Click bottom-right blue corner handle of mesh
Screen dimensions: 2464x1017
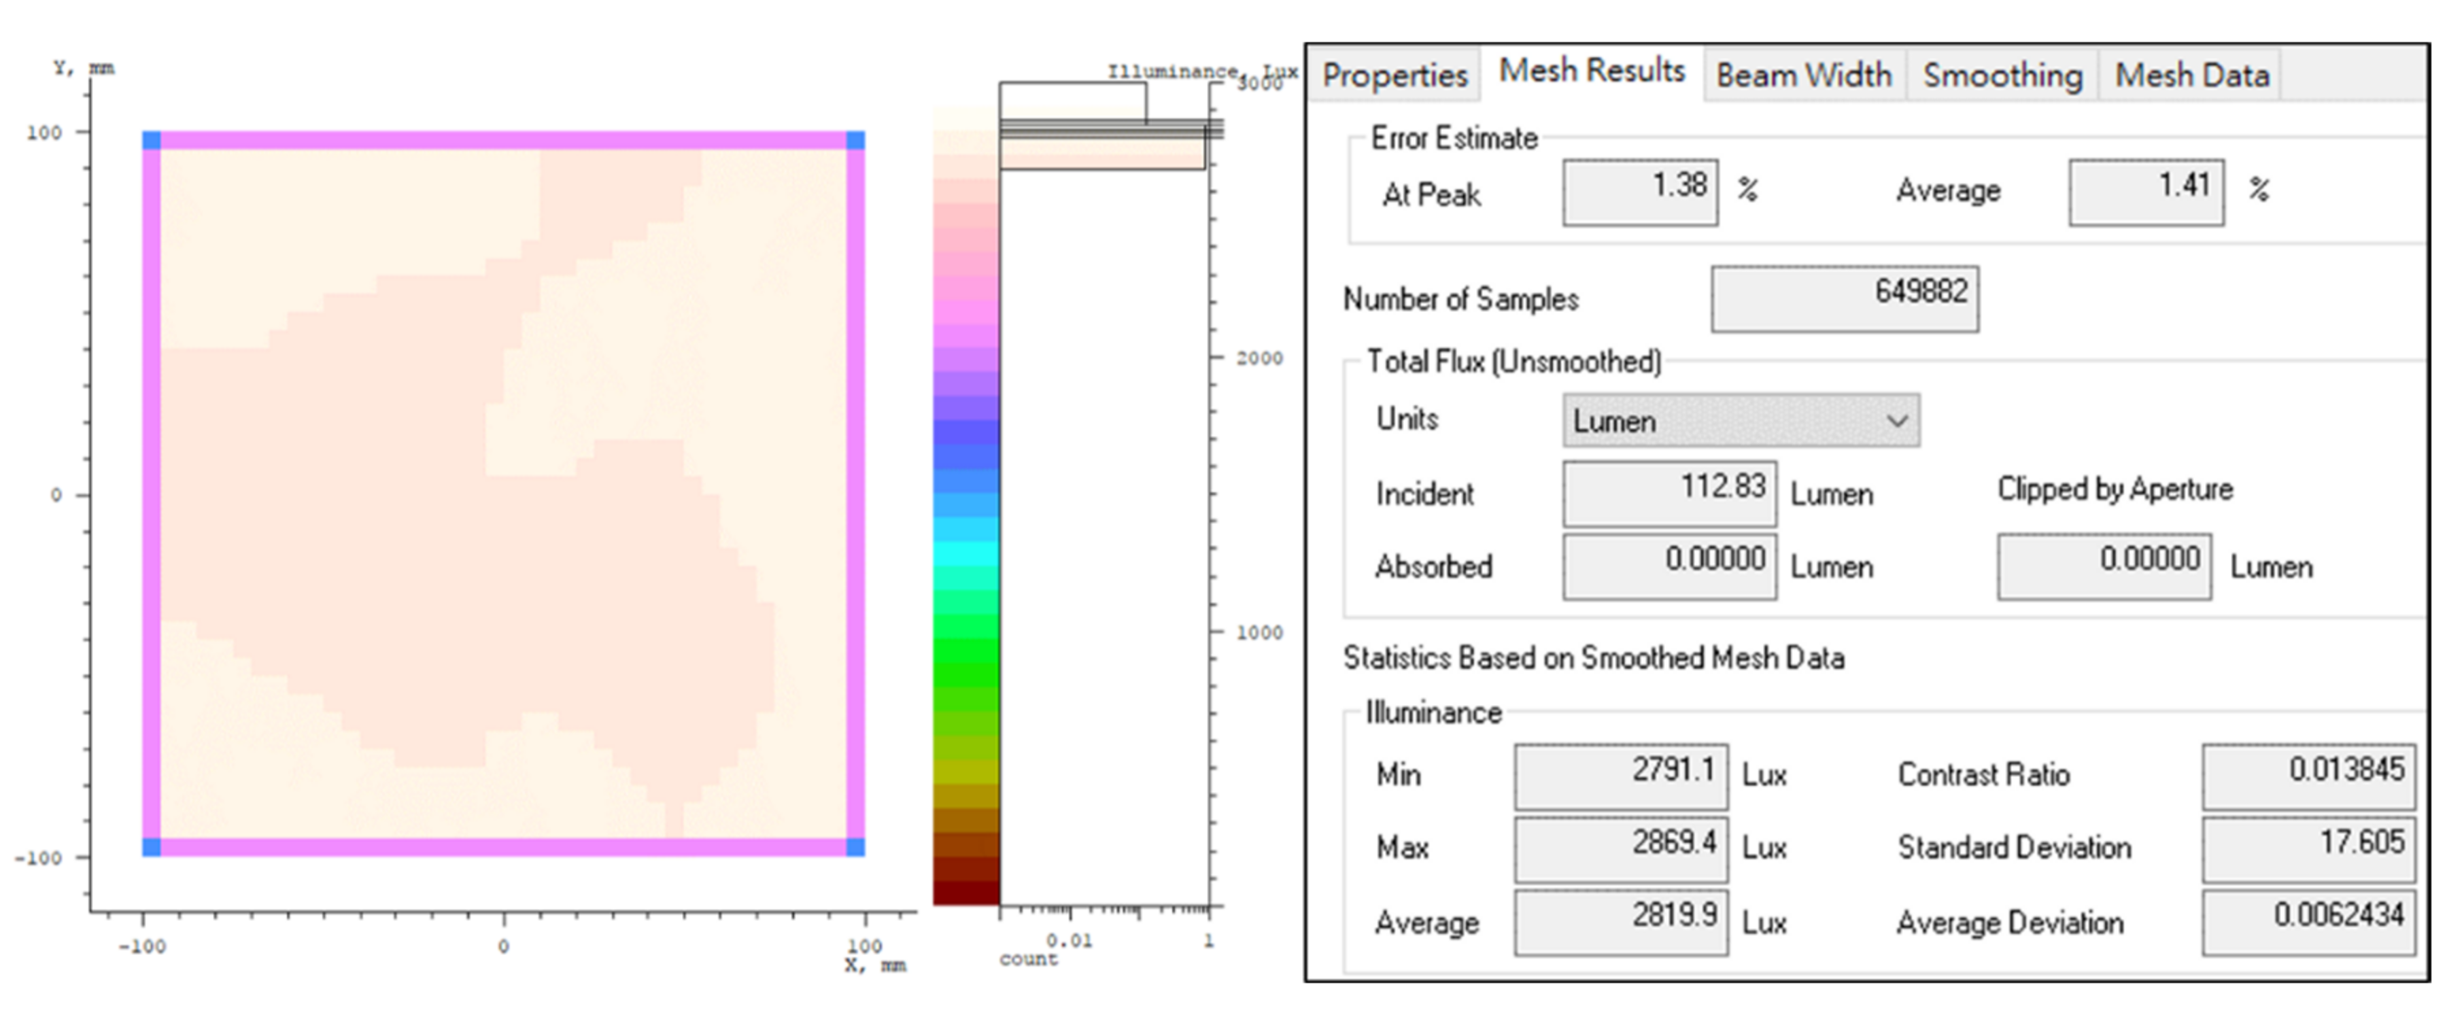855,846
